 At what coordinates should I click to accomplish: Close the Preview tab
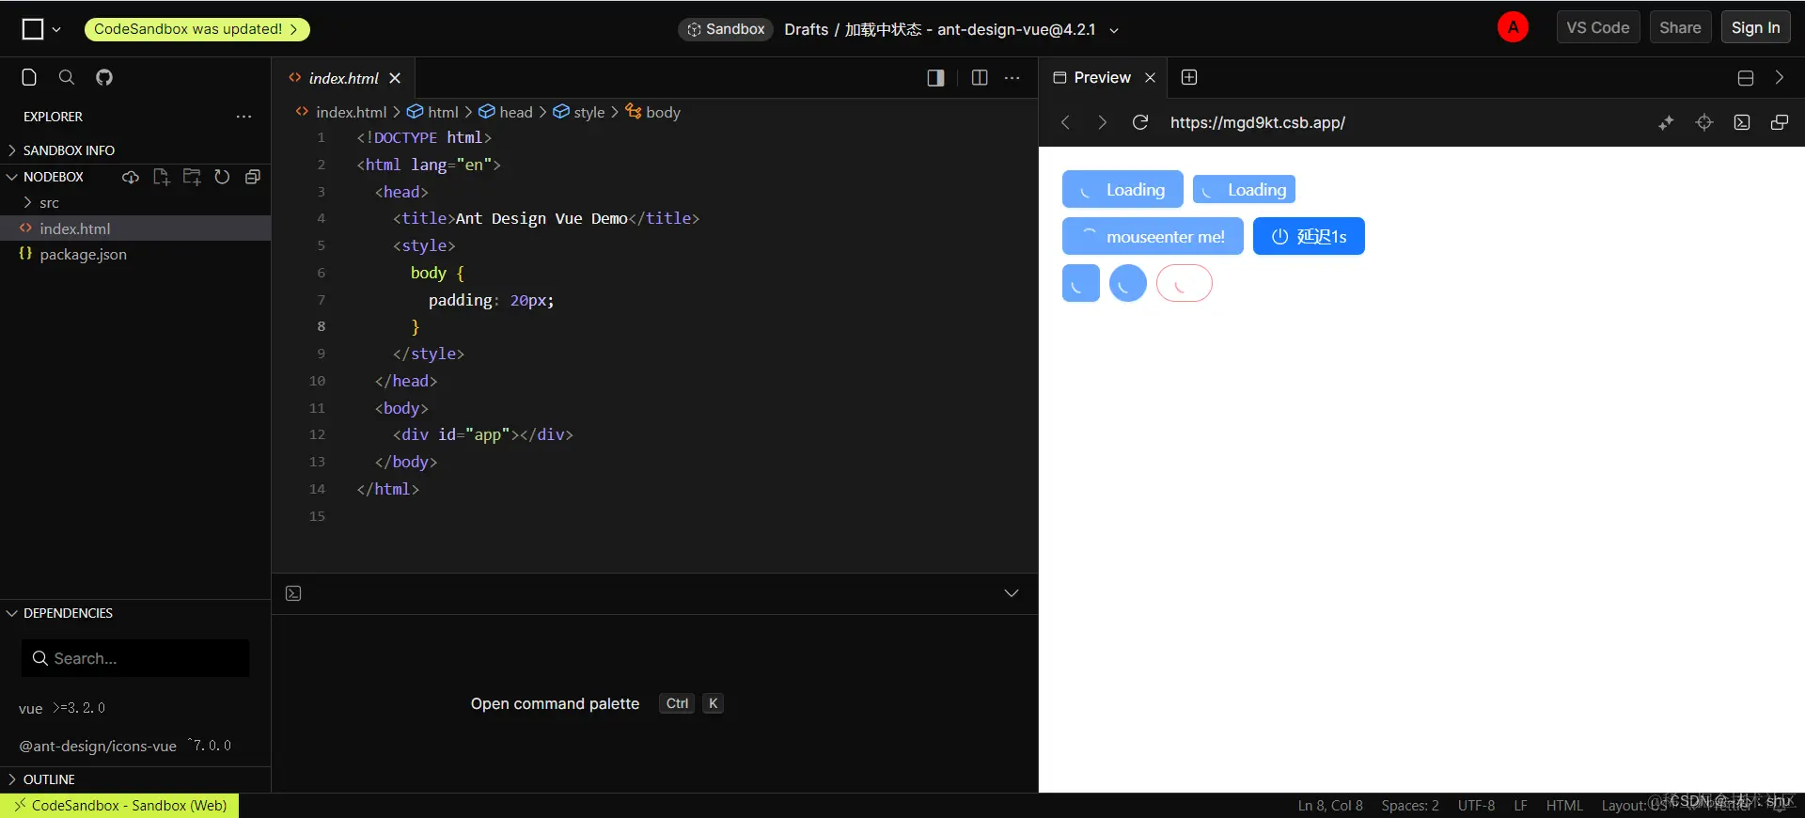coord(1150,77)
